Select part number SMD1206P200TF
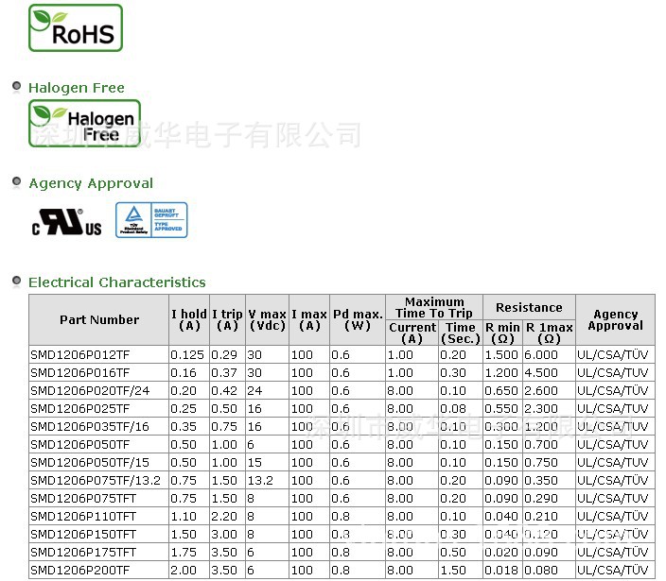The width and height of the screenshot is (666, 581). [x=80, y=571]
